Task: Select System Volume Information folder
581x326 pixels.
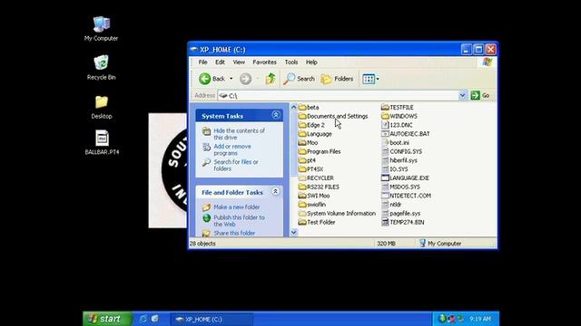Action: tap(337, 214)
